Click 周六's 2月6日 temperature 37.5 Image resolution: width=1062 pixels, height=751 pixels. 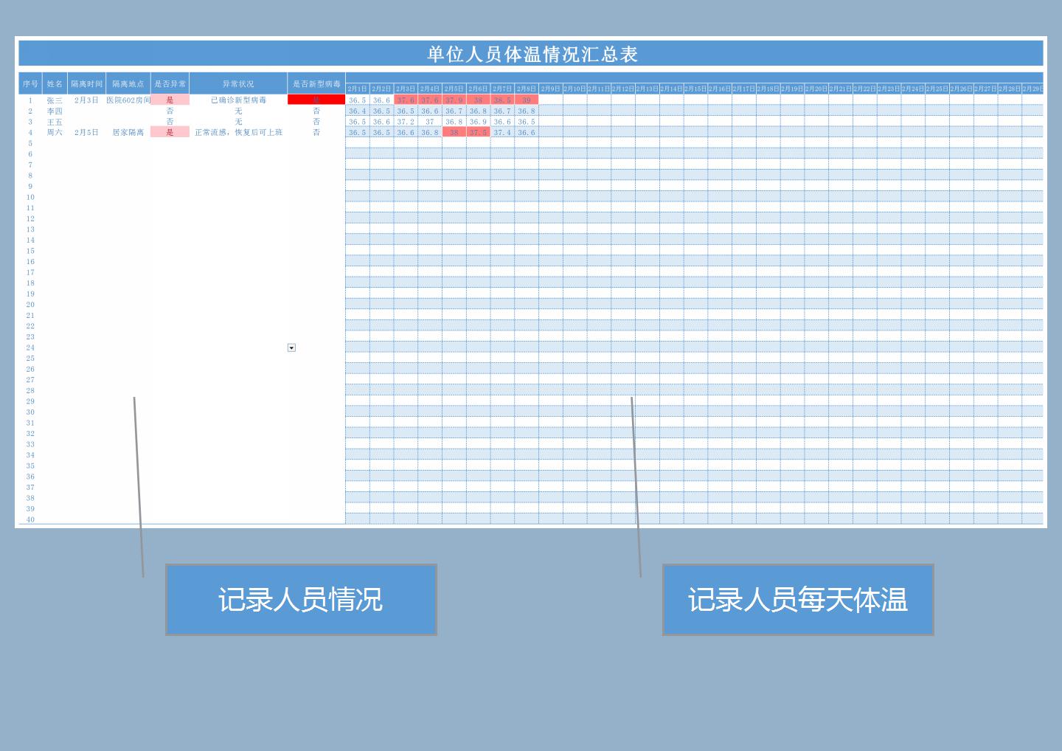point(478,132)
